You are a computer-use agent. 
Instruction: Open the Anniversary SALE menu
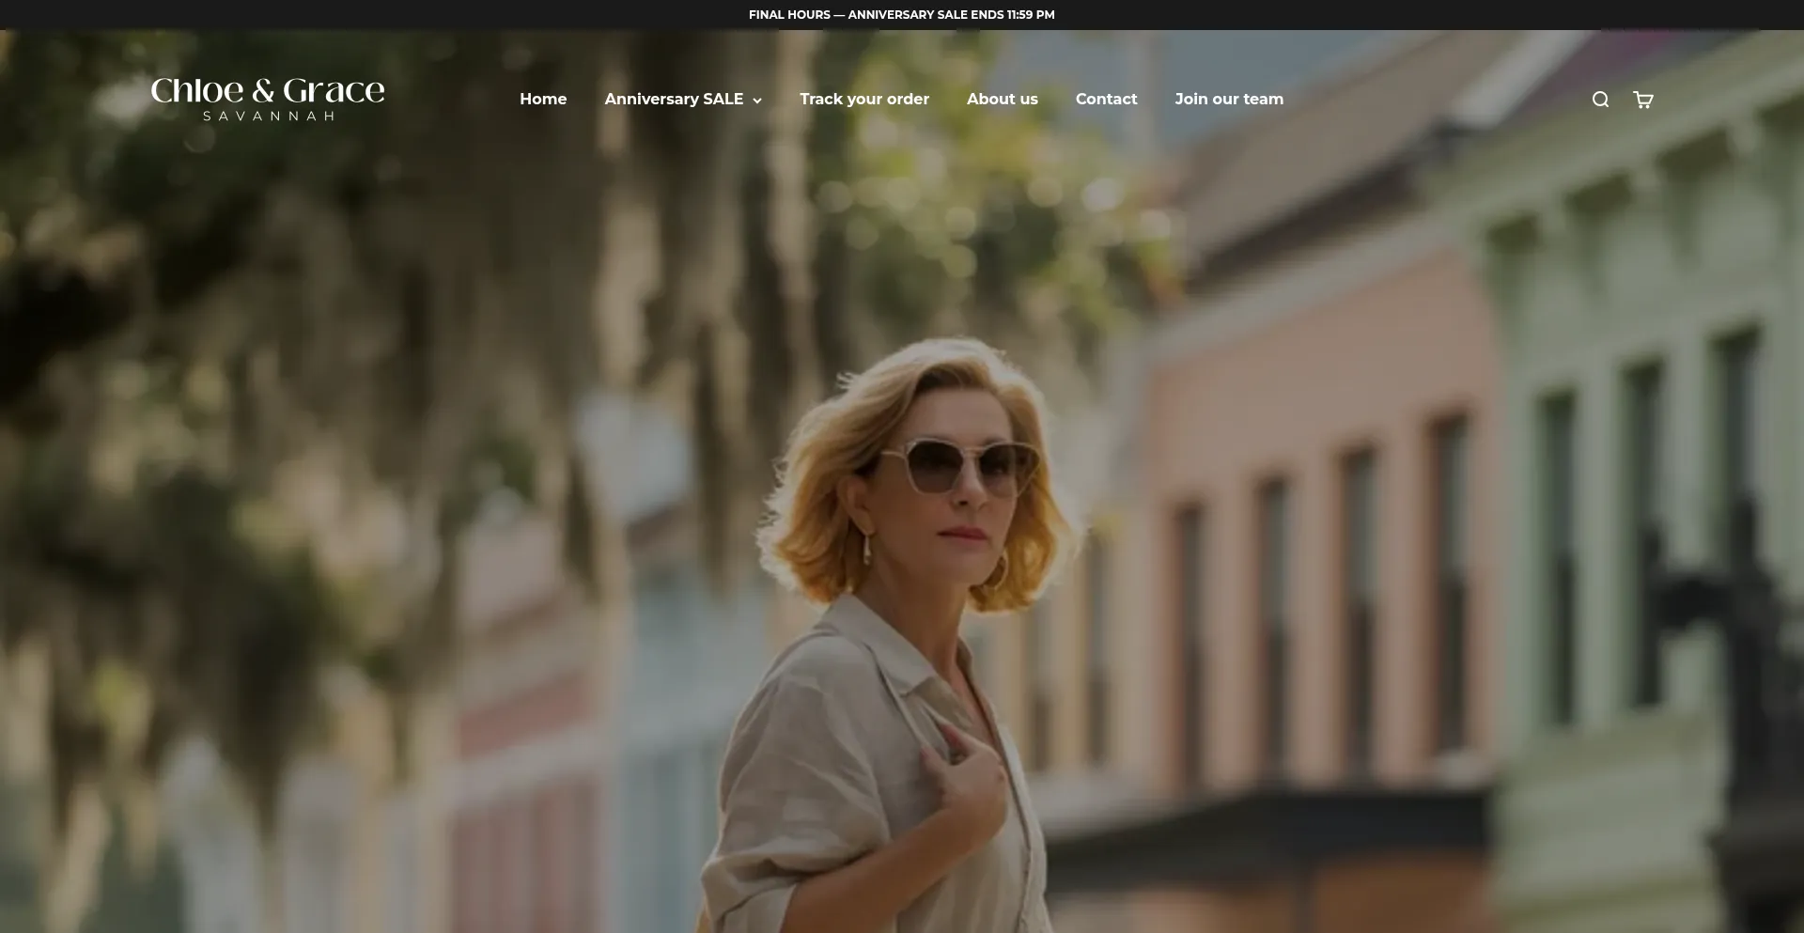click(674, 99)
